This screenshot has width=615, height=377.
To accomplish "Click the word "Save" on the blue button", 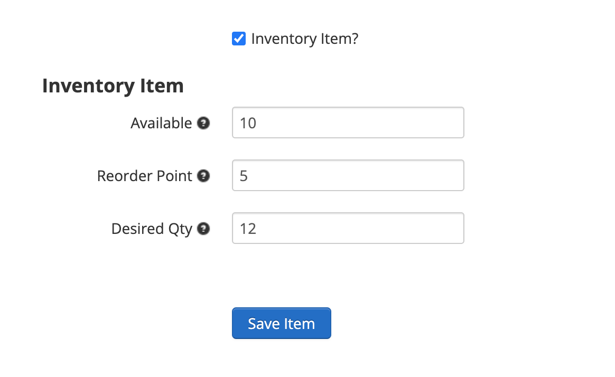I will click(x=264, y=324).
